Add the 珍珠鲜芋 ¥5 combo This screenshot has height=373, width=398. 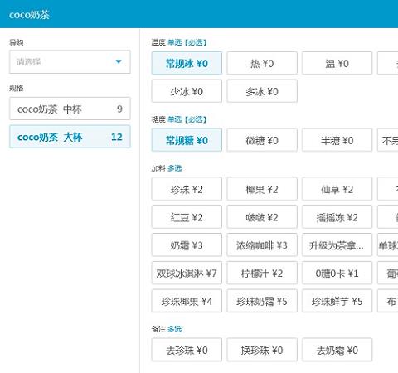tap(337, 301)
